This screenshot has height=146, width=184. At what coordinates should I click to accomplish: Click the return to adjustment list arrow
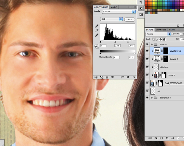(96, 77)
